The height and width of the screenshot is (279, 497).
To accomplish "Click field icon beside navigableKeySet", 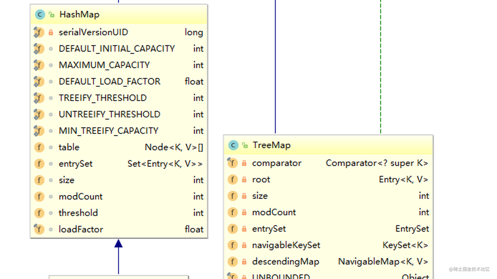I will click(232, 245).
